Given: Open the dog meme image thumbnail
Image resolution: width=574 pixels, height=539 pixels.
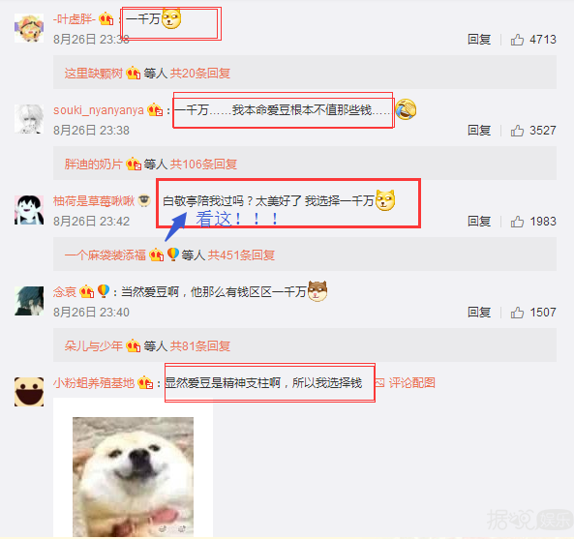Looking at the screenshot, I should 133,476.
